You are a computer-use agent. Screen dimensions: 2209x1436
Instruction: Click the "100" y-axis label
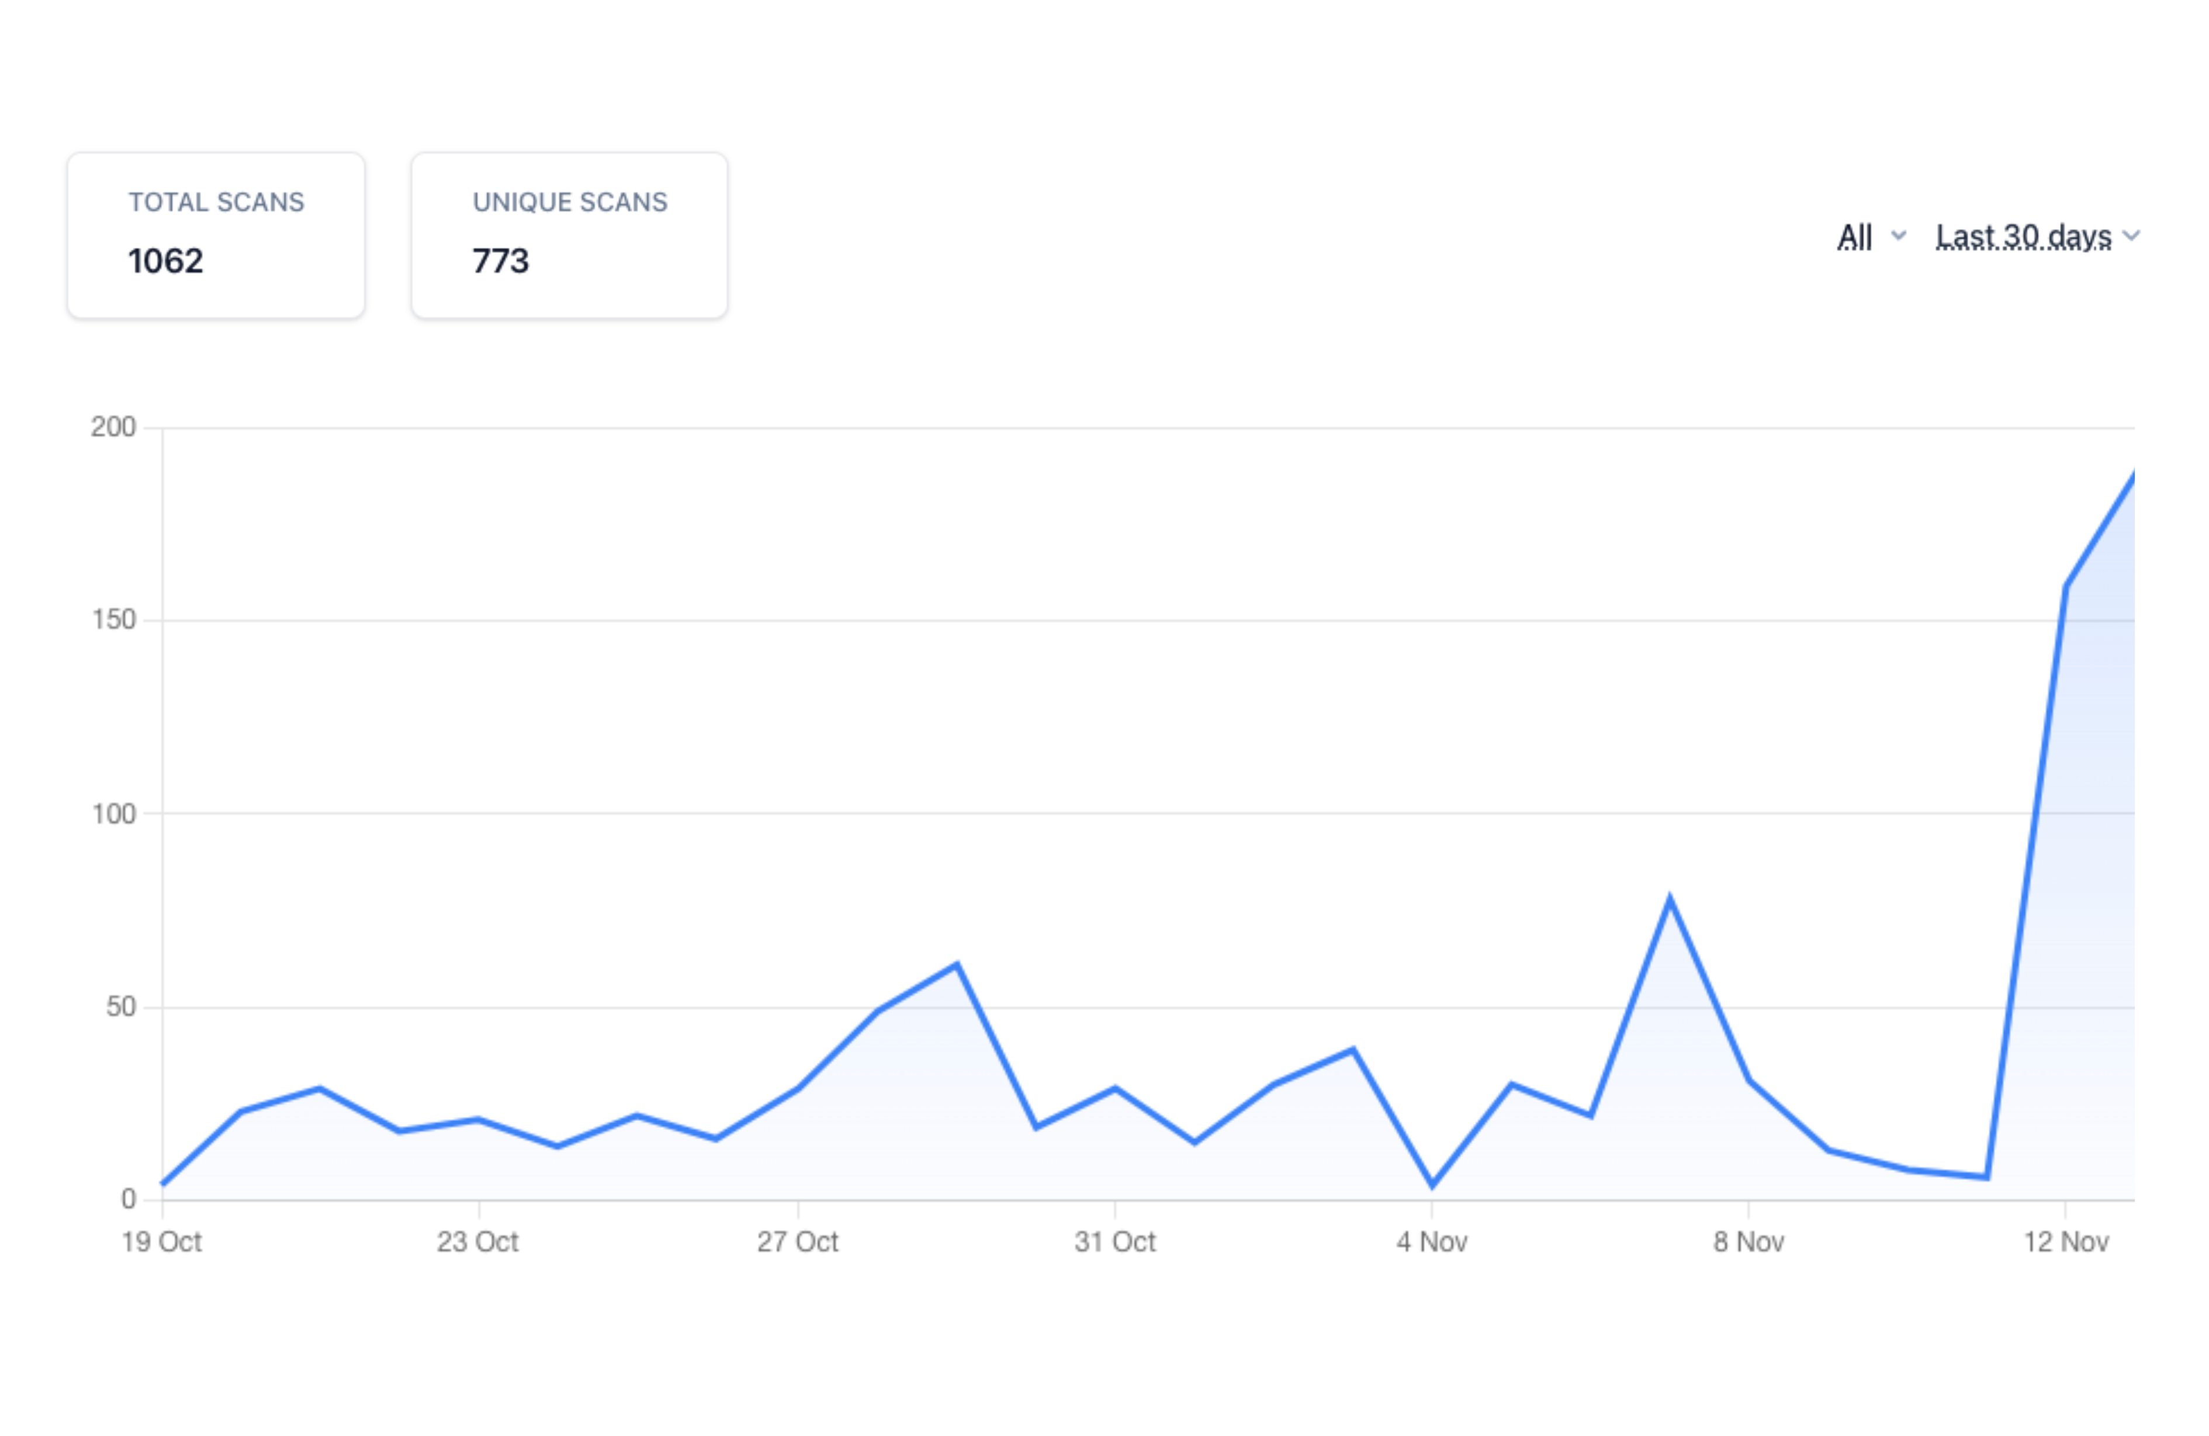(x=113, y=814)
